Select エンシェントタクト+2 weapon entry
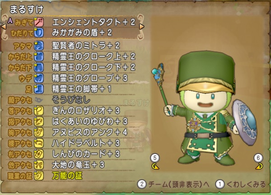This screenshot has width=271, height=195. click(93, 22)
